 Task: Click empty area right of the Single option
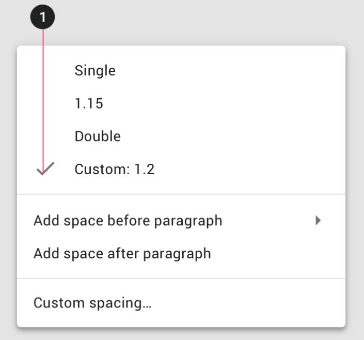point(232,71)
